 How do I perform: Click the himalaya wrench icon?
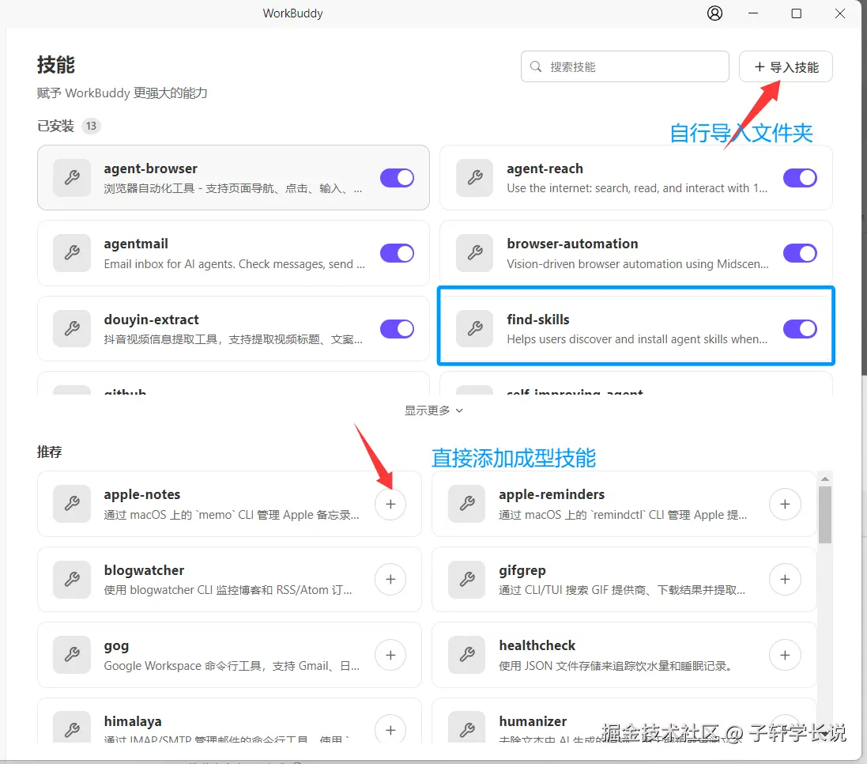coord(72,728)
